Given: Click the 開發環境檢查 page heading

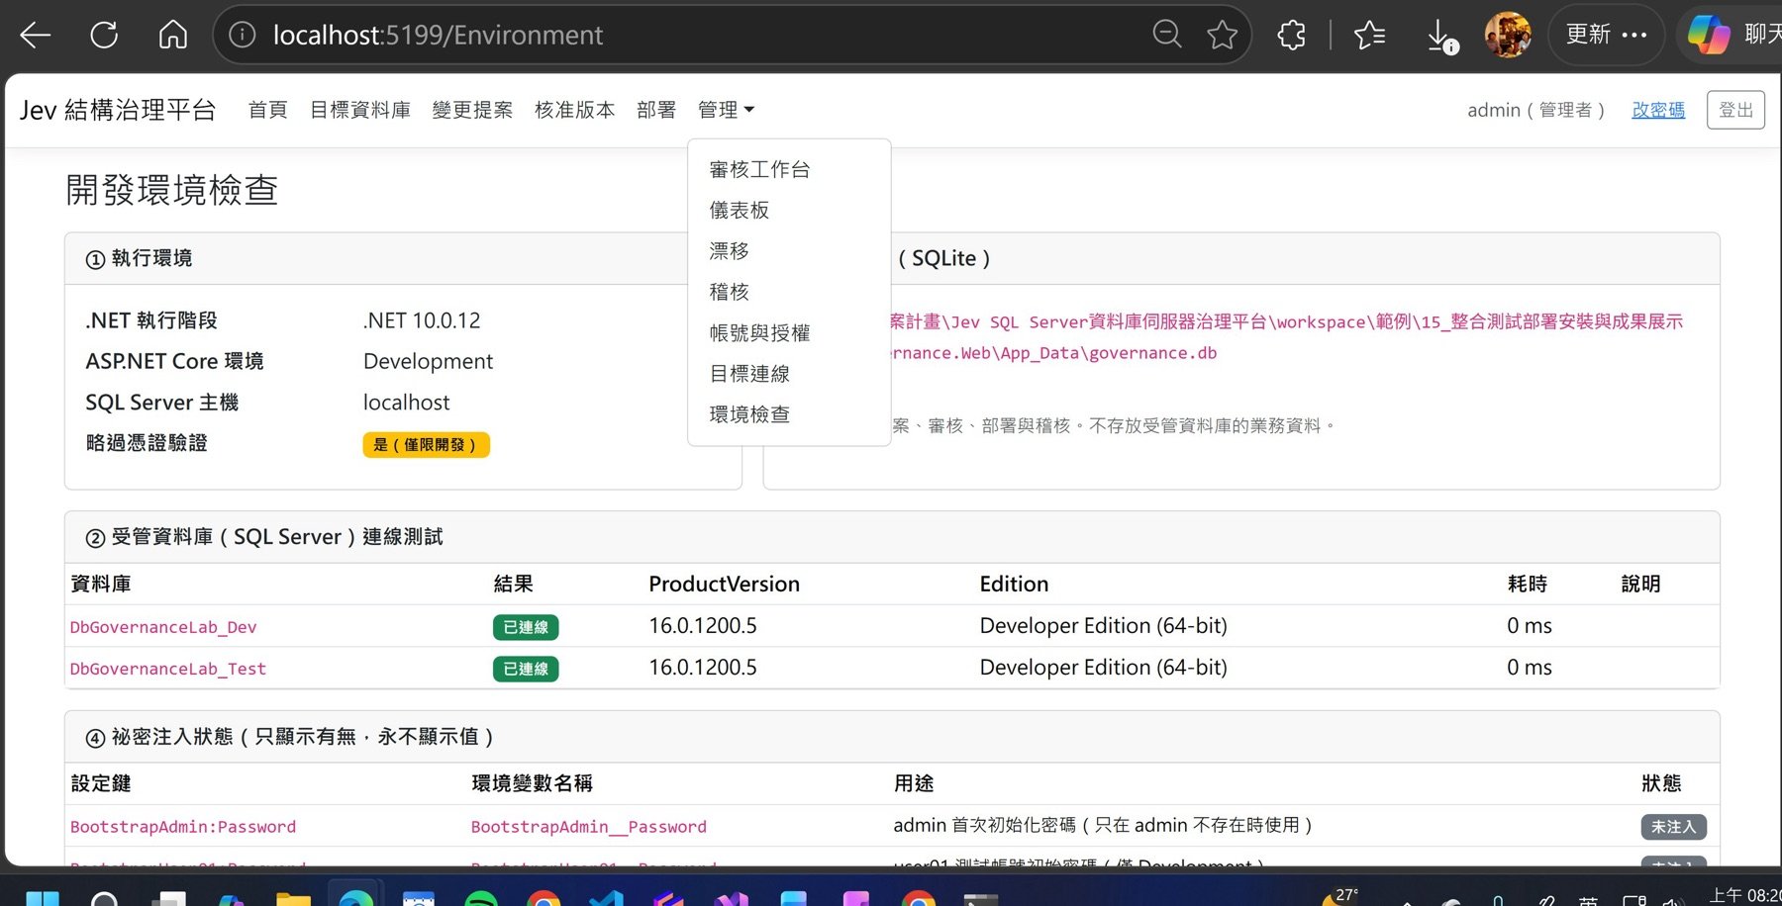Looking at the screenshot, I should pos(171,190).
